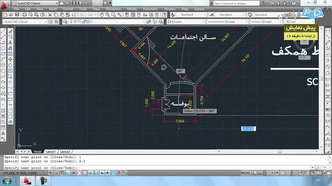The height and width of the screenshot is (186, 332).
Task: Toggle Ortho Mode in status bar
Action: pos(68,173)
